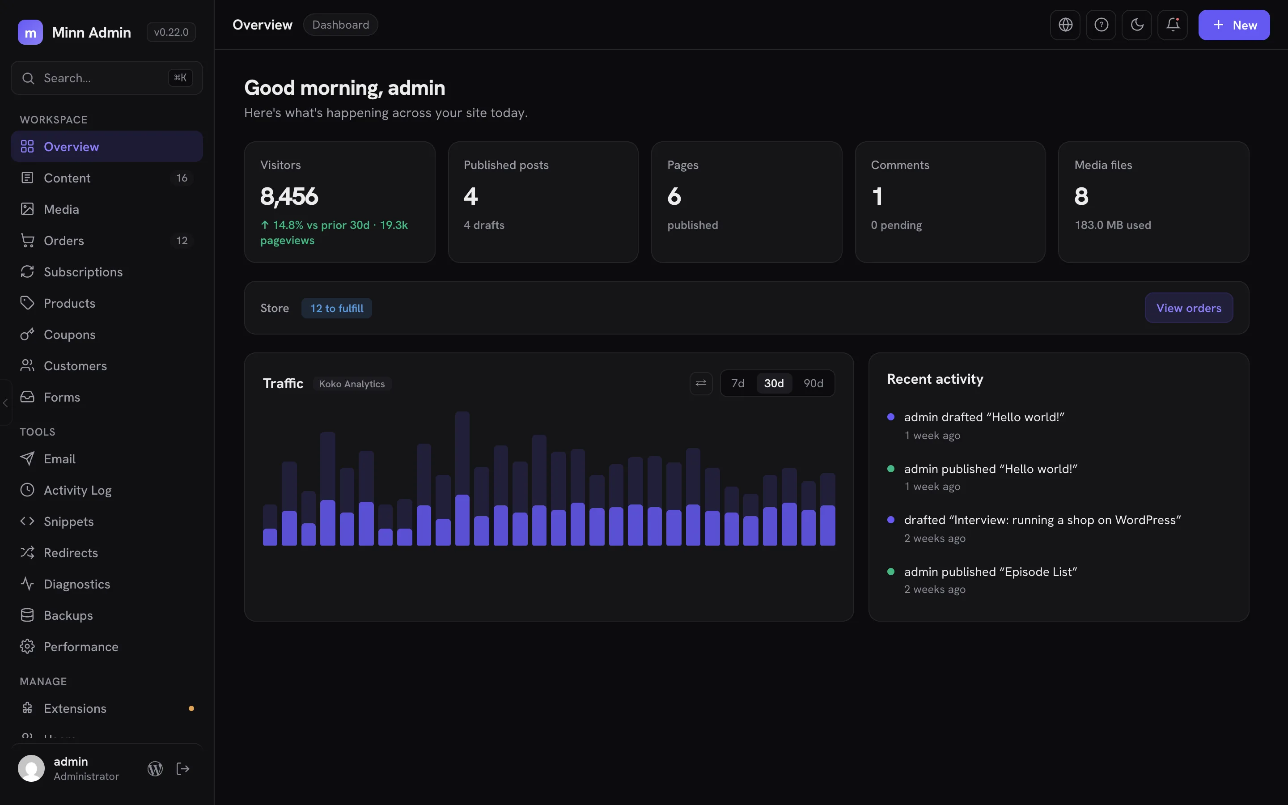Open Subscriptions page
1288x805 pixels.
(x=106, y=272)
